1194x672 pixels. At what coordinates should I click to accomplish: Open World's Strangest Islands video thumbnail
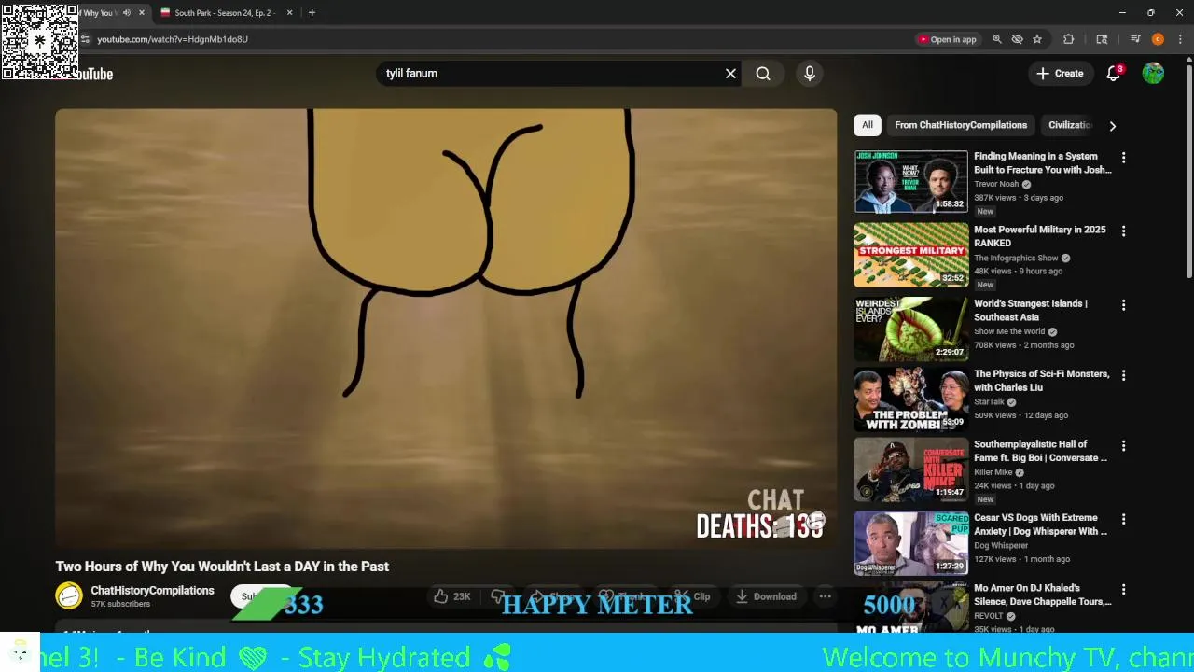911,329
